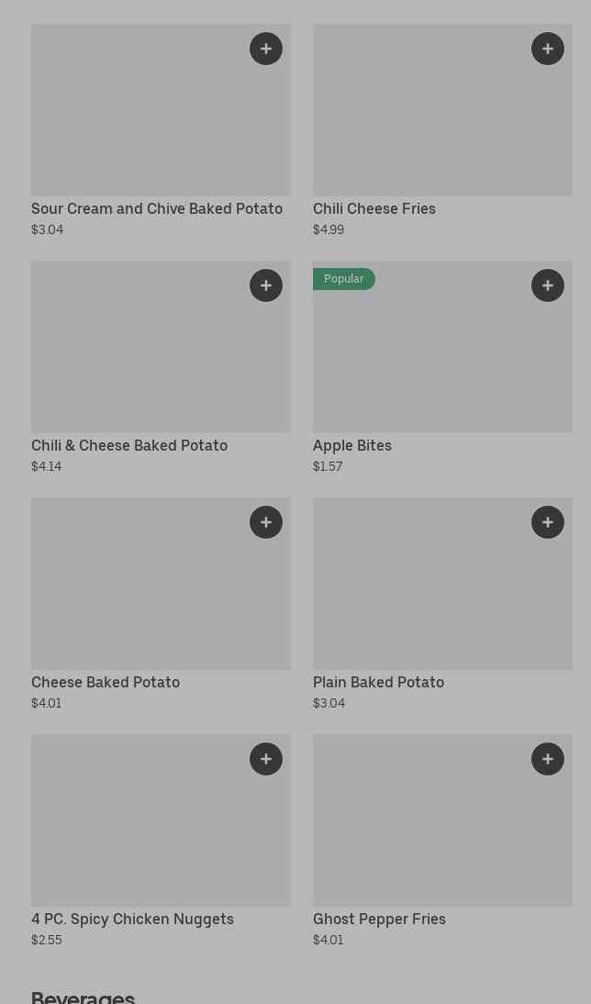Screen dimensions: 591x1004
Task: Click the Popular badge on Apple Bites
Action: [x=344, y=279]
